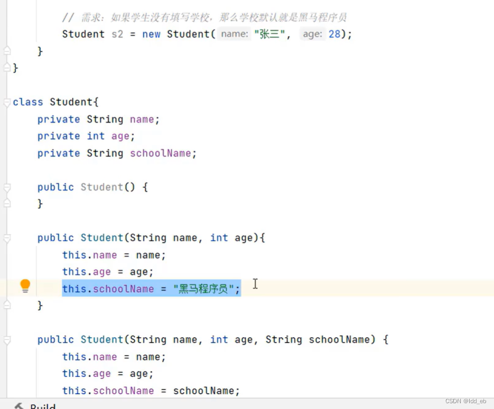
Task: Click the selected "黑马程序员" string literal
Action: (x=203, y=289)
